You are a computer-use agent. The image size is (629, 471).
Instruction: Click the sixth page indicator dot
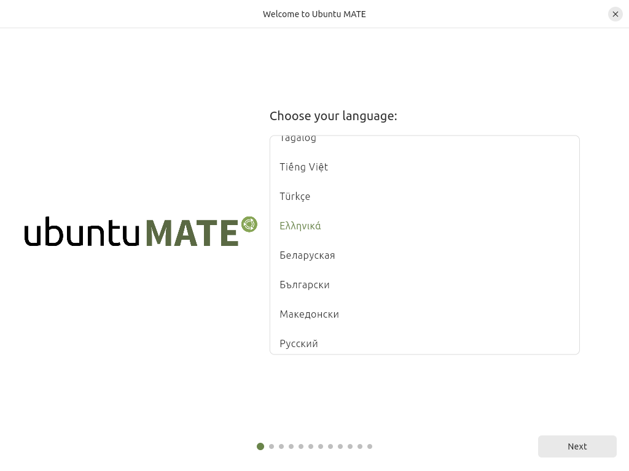click(311, 446)
